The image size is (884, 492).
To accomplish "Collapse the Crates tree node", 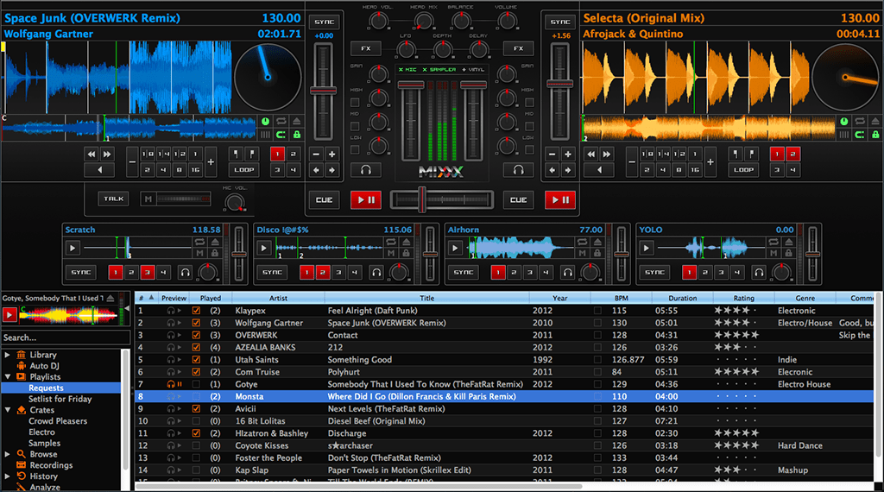I will click(7, 410).
